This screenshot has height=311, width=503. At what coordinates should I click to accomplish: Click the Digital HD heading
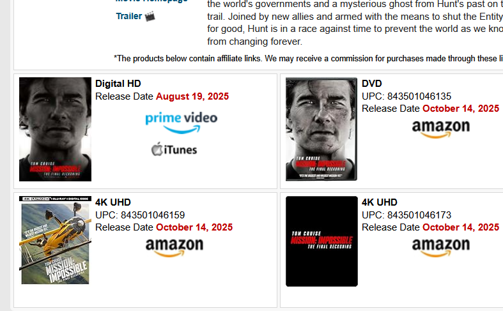pyautogui.click(x=118, y=84)
